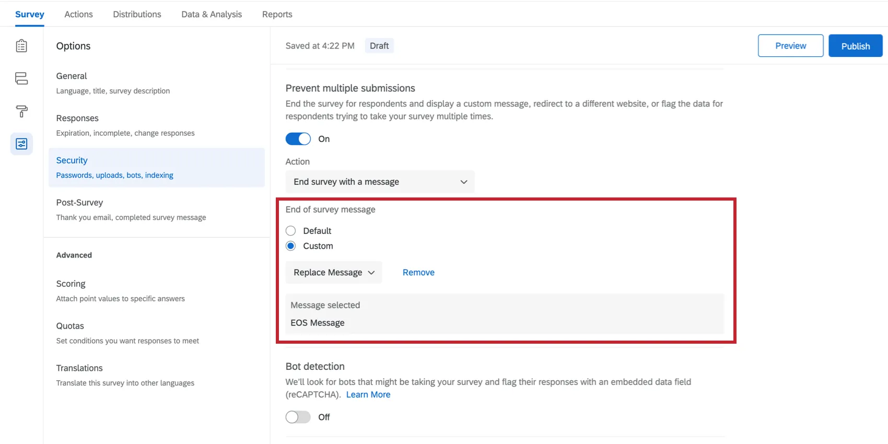Click the Remove message link

[418, 273]
